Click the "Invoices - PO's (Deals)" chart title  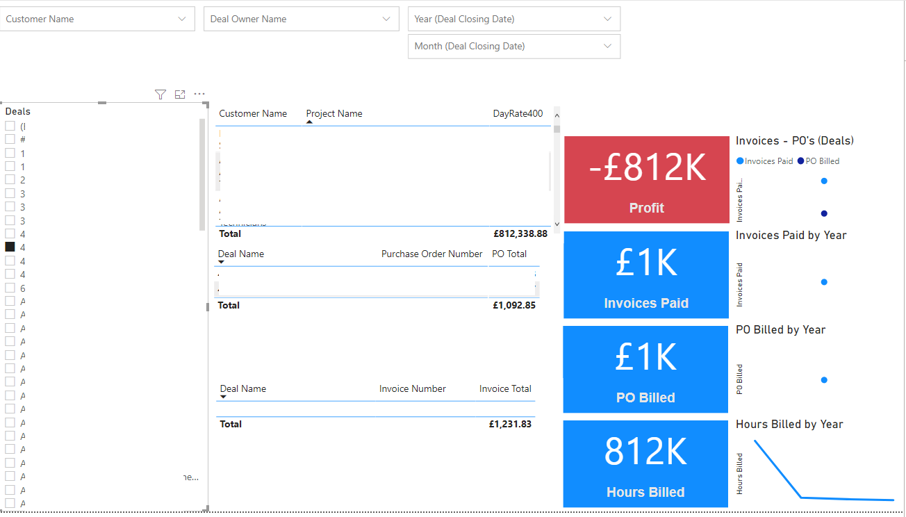click(795, 140)
